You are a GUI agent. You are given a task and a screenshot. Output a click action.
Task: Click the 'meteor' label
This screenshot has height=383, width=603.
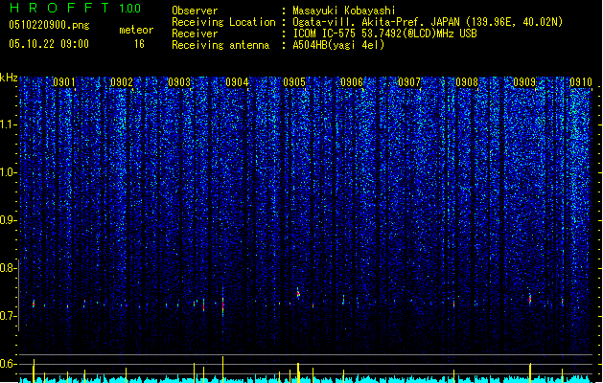click(136, 30)
